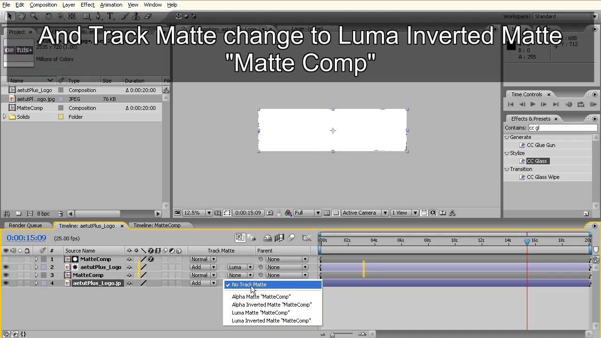Click the comp flowchart view icon
Screen dimensions: 601x338
coord(452,213)
